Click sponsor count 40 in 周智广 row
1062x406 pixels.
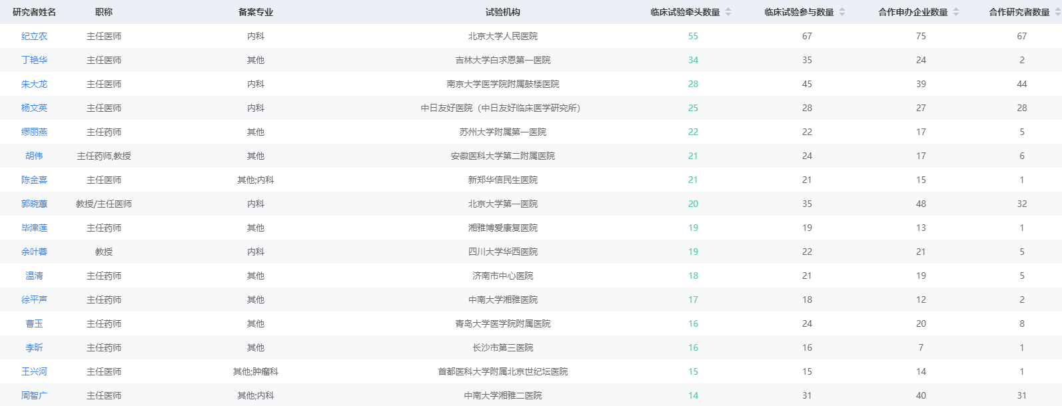[921, 395]
